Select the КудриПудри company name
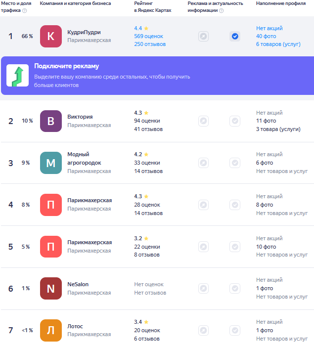 pos(84,32)
